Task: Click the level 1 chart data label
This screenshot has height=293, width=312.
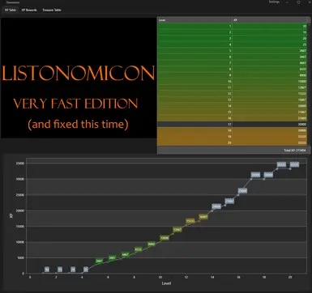Action: 47,270
